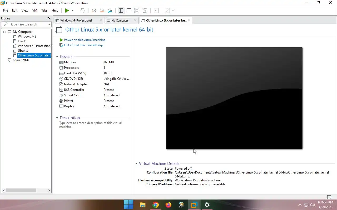This screenshot has width=337, height=210.
Task: Collapse the Virtual Machine Details section
Action: coord(136,164)
